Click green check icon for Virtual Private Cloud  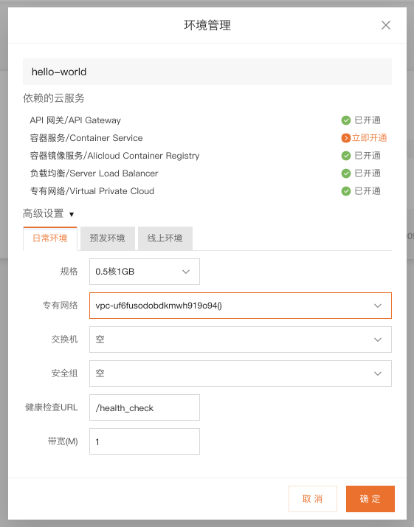coord(346,191)
